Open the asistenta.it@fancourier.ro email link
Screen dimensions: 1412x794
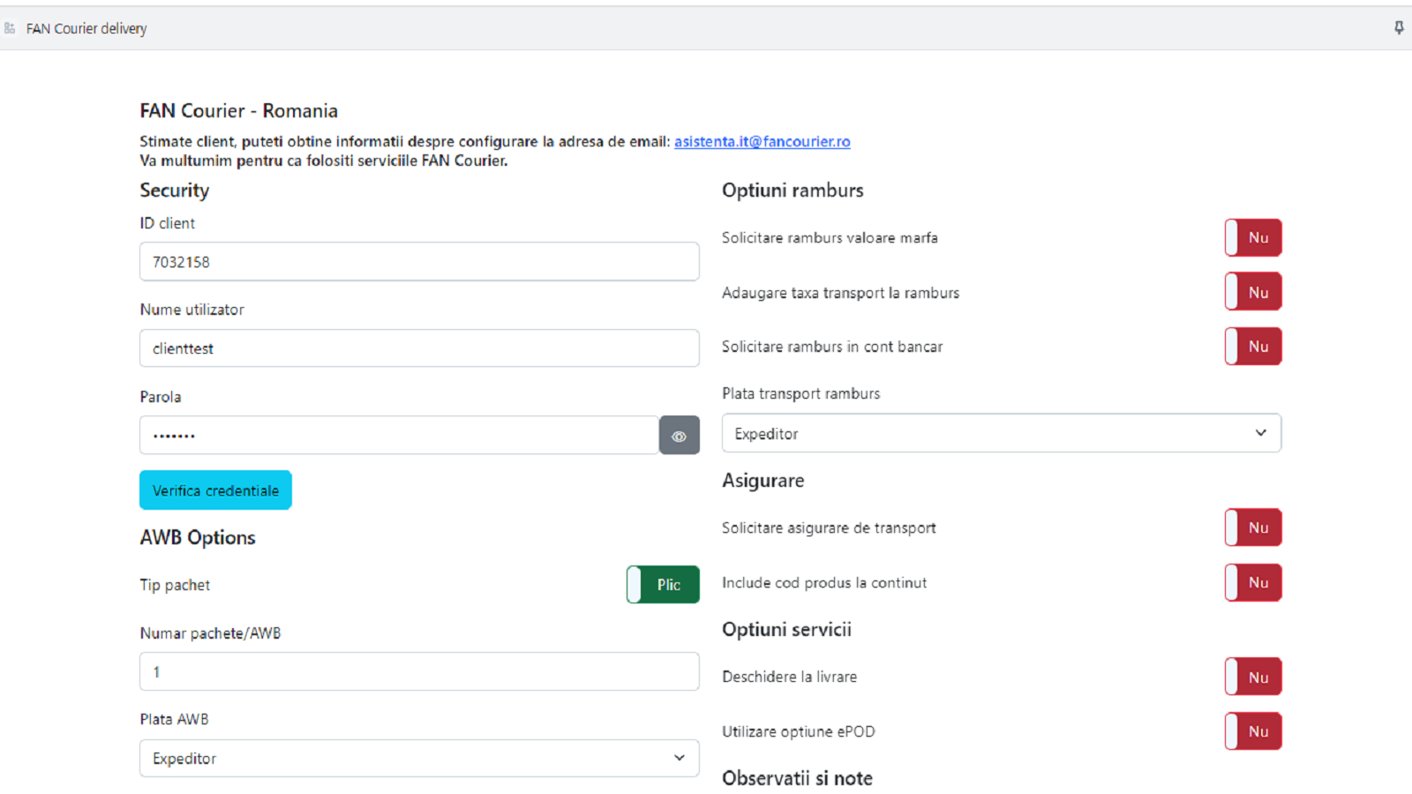[x=762, y=141]
